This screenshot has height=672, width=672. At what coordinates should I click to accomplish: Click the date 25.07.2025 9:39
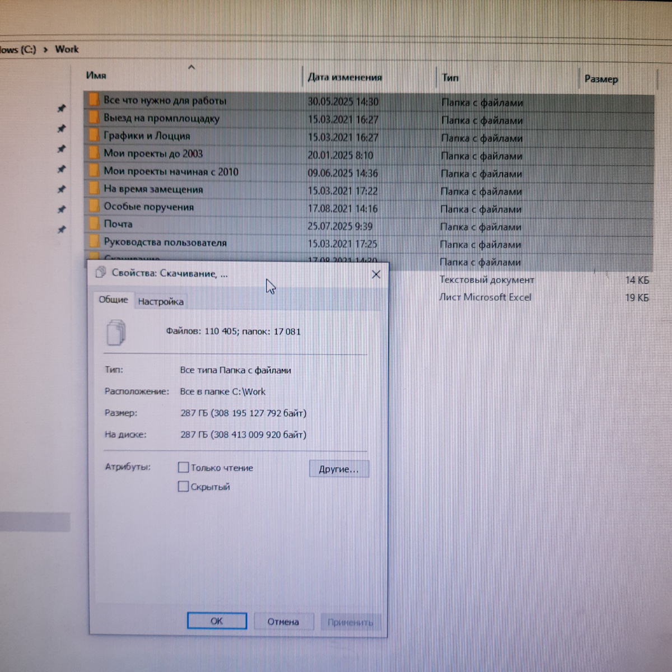point(340,226)
